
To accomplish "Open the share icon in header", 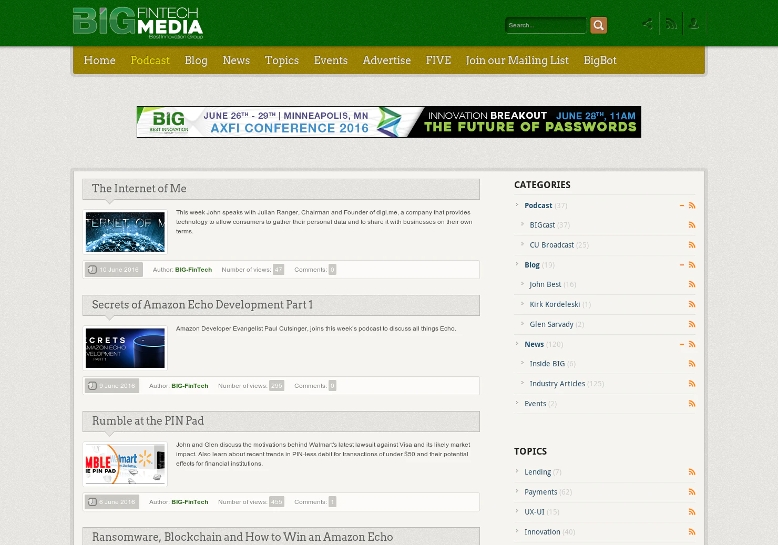I will click(648, 24).
